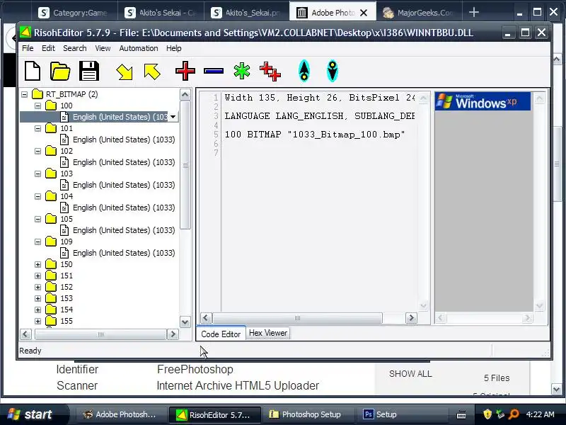Switch to Hex Viewer tab
The width and height of the screenshot is (566, 425).
coord(268,333)
